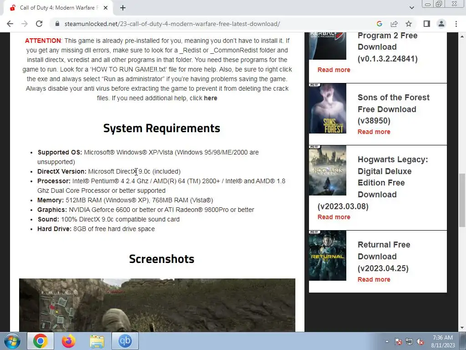
Task: Click the page vertical scrollbar thumb
Action: tap(462, 201)
